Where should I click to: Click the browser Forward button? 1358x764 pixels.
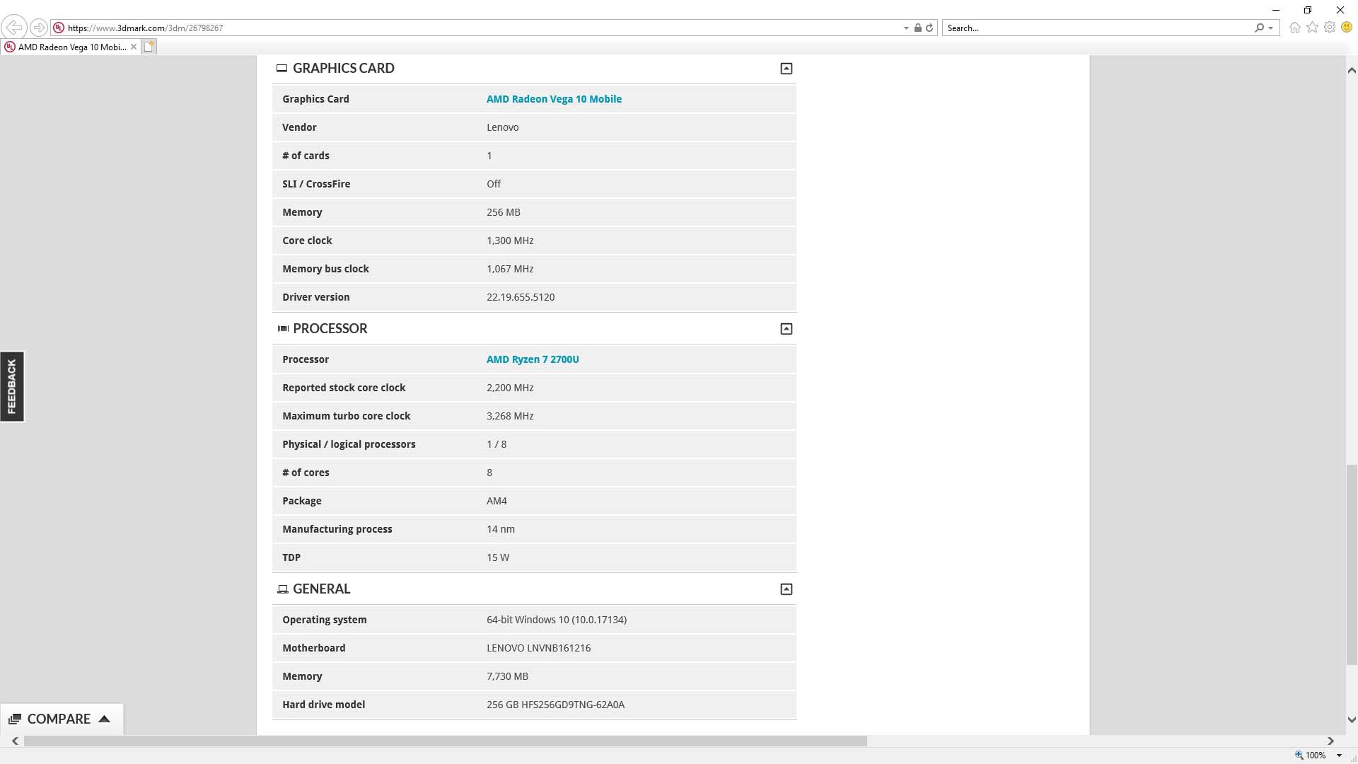39,28
